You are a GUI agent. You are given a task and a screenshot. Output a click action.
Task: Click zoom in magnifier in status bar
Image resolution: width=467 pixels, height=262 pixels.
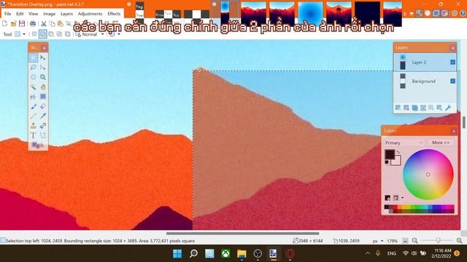click(459, 241)
